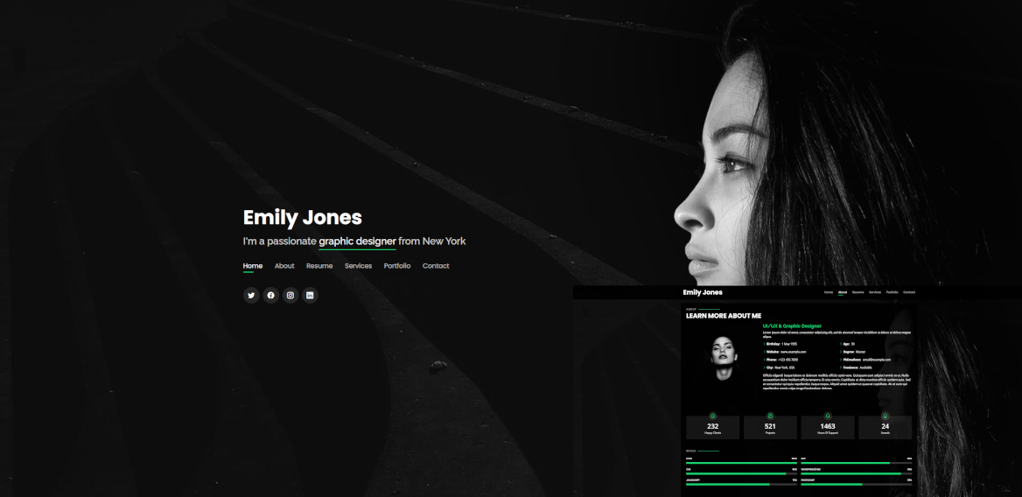
Task: Click the top-left green skill progress bar
Action: 740,463
